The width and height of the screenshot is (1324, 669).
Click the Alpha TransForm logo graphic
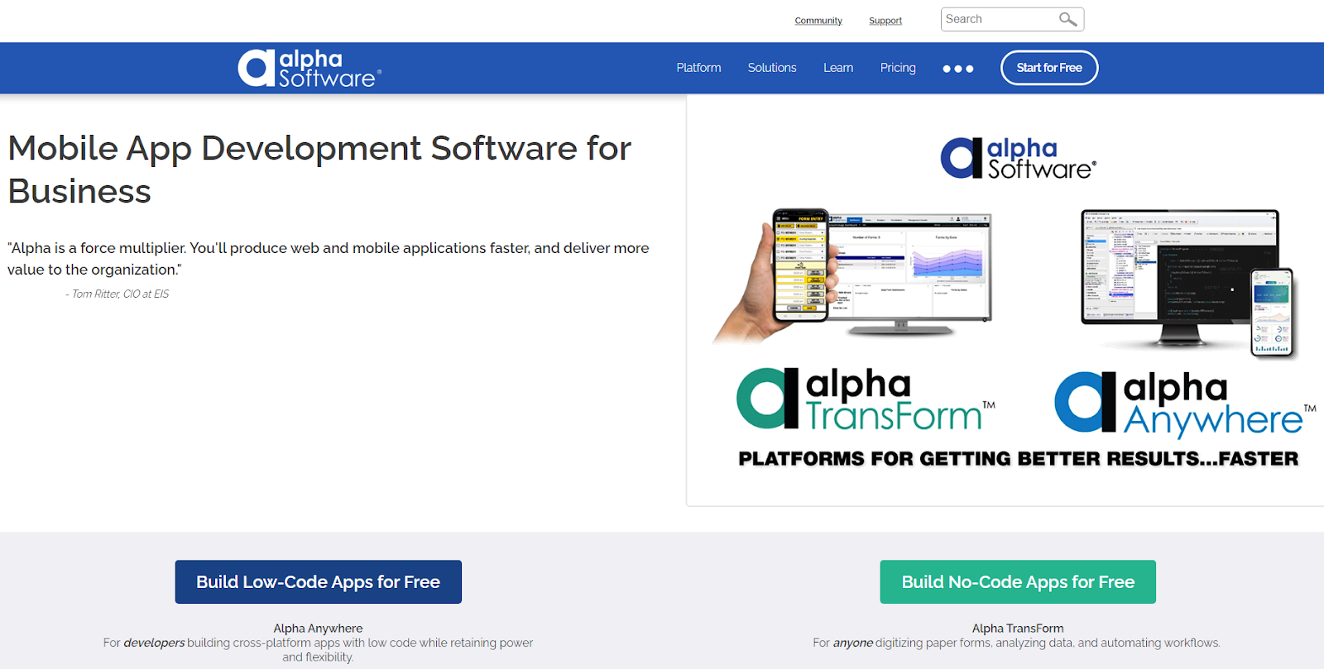tap(866, 399)
